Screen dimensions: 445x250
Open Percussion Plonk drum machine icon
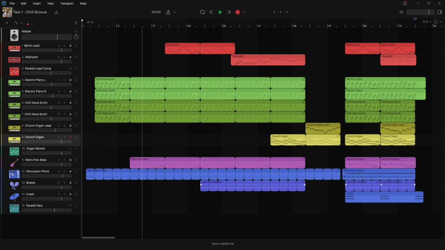14,174
